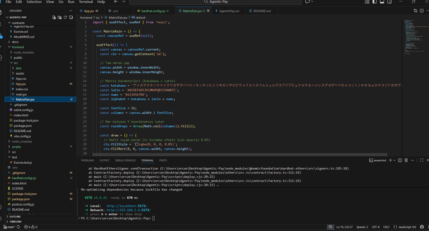Toggle the secondary sidebar visibility
The width and height of the screenshot is (429, 231).
[390, 2]
